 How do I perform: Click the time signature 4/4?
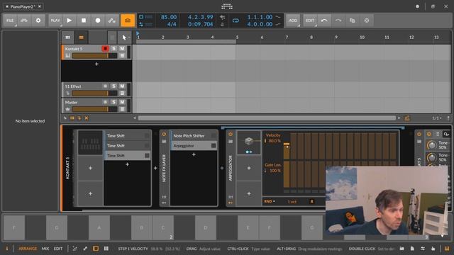(x=172, y=24)
